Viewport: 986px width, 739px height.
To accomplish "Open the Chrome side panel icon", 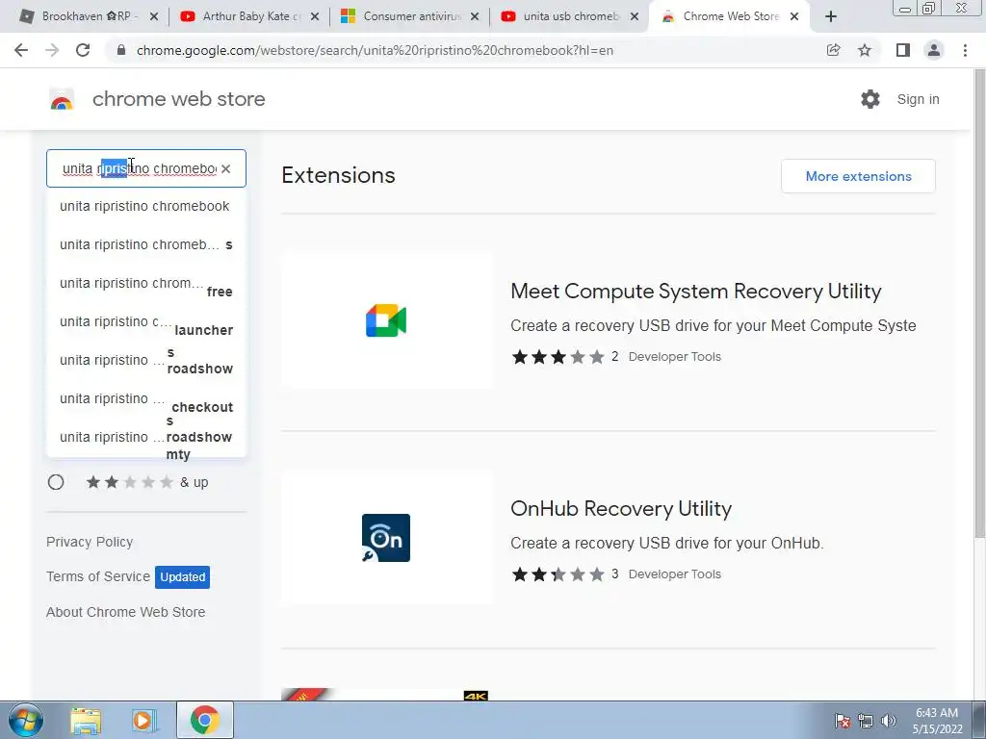I will (903, 50).
